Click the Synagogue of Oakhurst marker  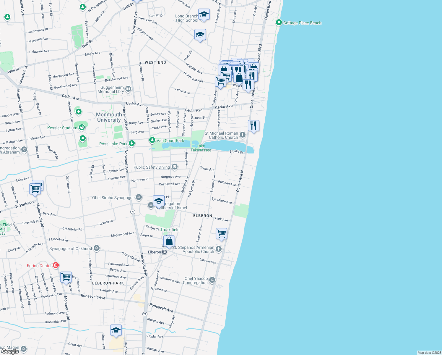click(x=96, y=248)
